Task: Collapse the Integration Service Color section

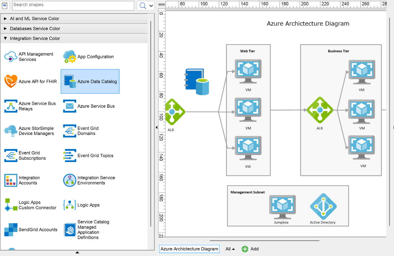Action: pyautogui.click(x=74, y=39)
